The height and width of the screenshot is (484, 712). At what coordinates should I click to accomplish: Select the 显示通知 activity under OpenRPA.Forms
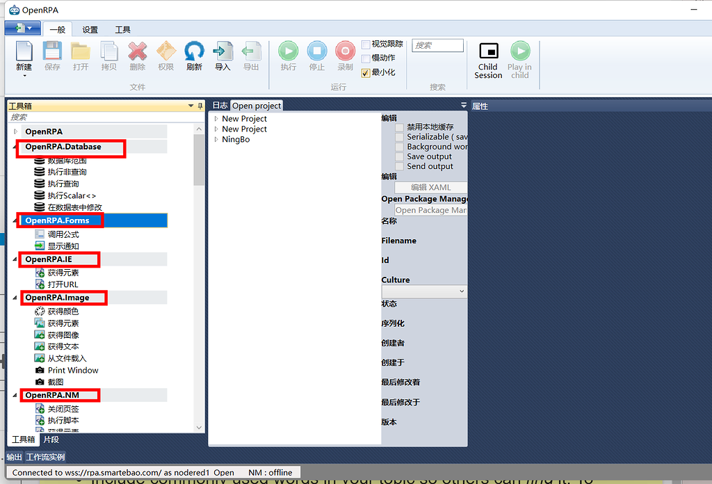coord(61,245)
